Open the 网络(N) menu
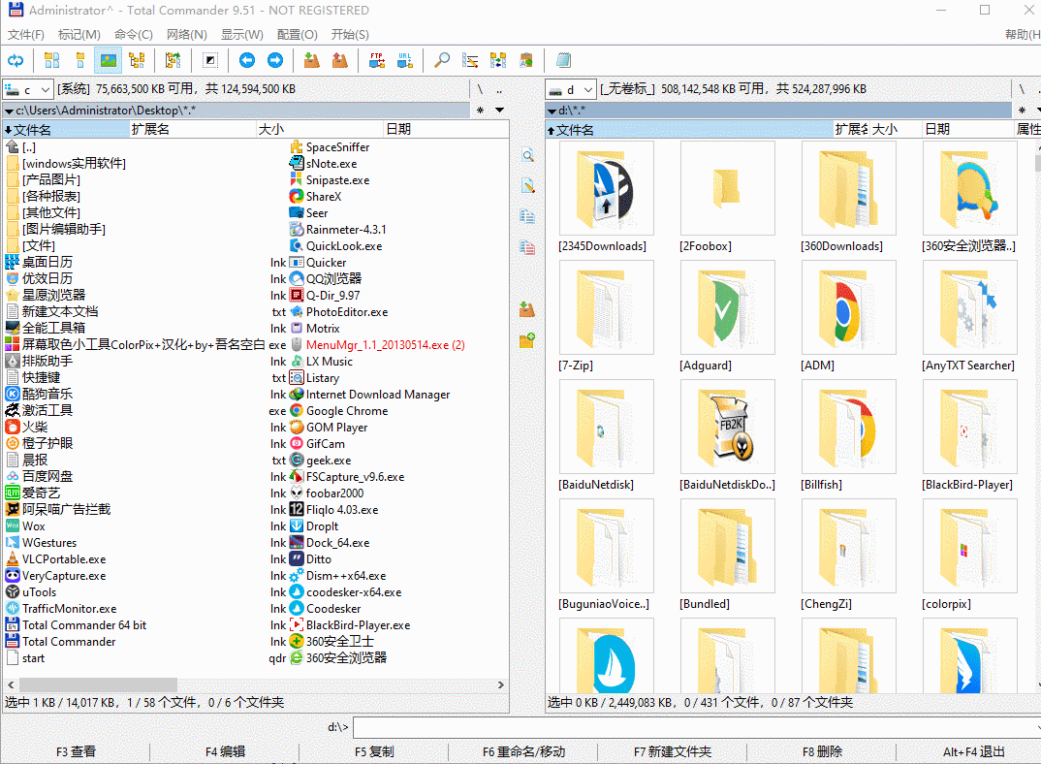 tap(188, 33)
